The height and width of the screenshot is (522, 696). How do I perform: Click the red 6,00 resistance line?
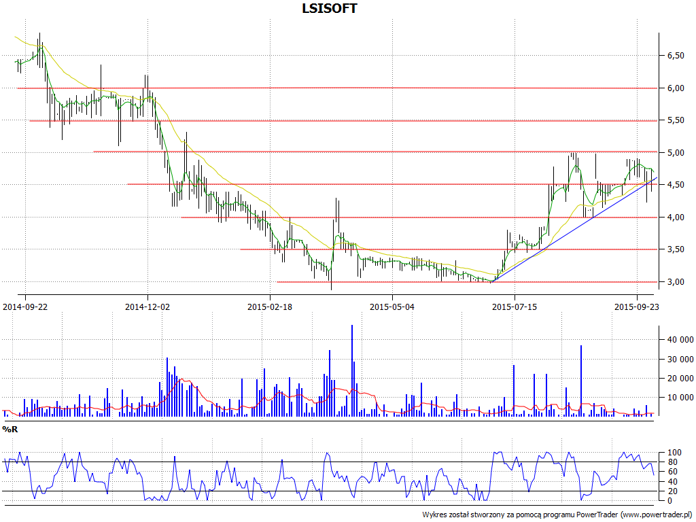coord(337,88)
